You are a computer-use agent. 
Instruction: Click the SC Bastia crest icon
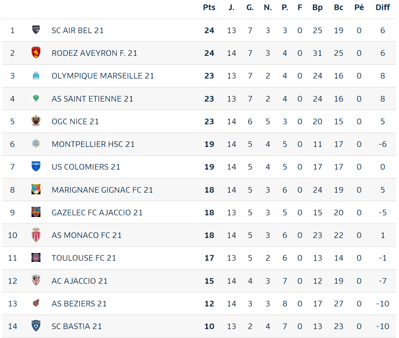pos(36,326)
